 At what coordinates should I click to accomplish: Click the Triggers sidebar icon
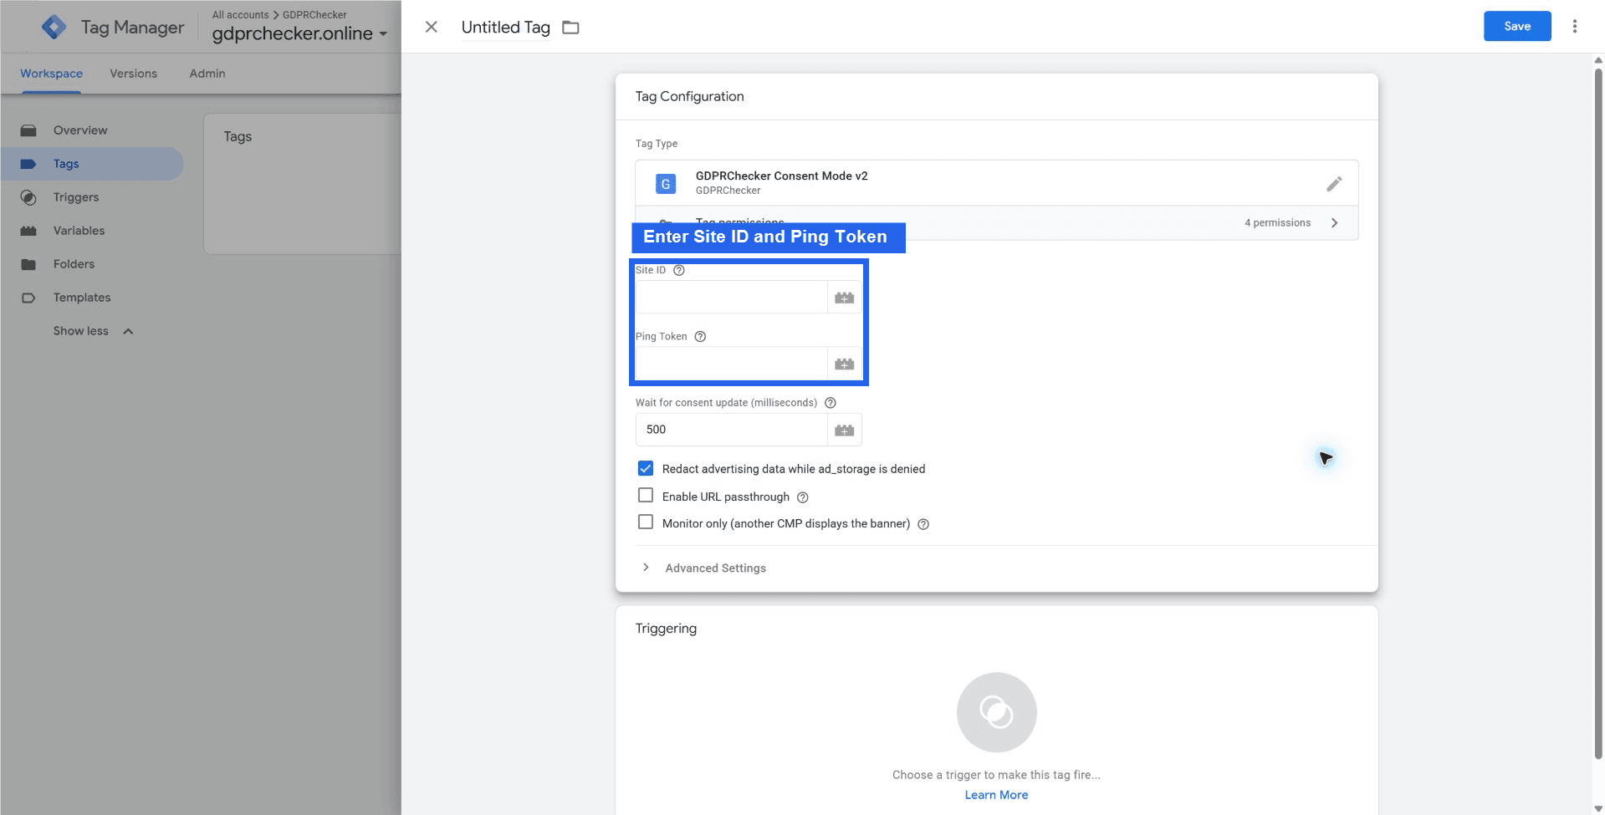(x=28, y=197)
